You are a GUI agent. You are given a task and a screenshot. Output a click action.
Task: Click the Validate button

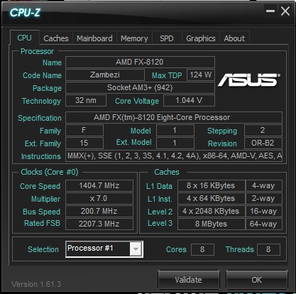[x=188, y=280]
